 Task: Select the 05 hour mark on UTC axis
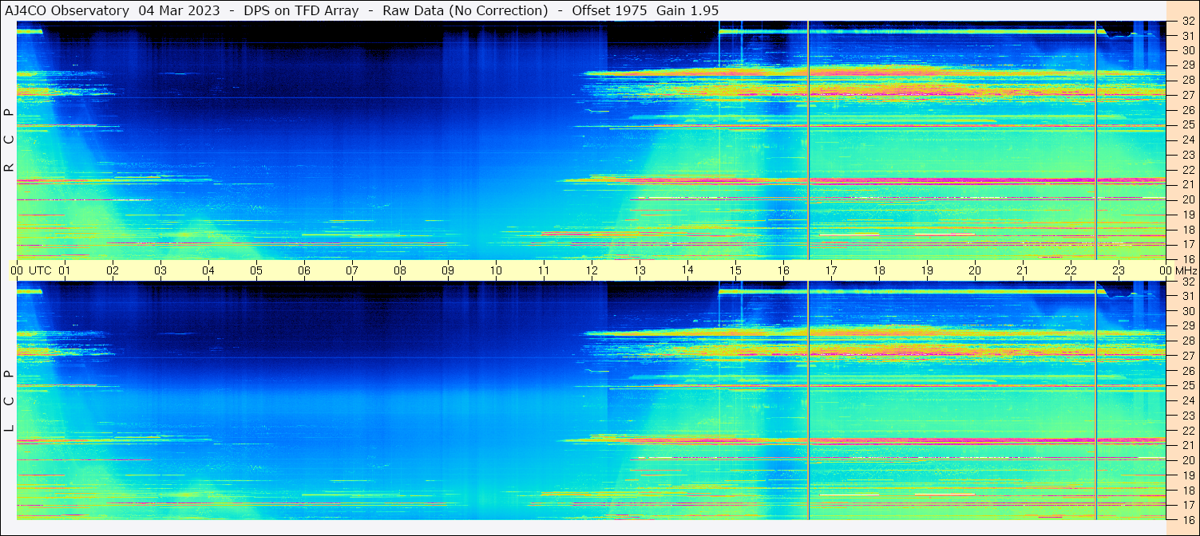256,270
